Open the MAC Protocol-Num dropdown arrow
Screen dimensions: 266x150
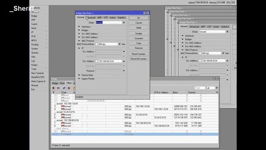click(119, 44)
